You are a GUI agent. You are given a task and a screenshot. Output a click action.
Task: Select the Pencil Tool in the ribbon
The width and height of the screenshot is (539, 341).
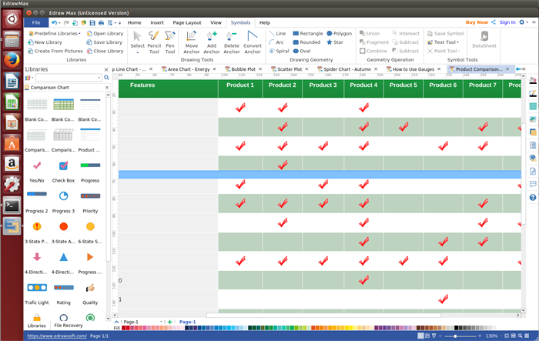(x=154, y=42)
